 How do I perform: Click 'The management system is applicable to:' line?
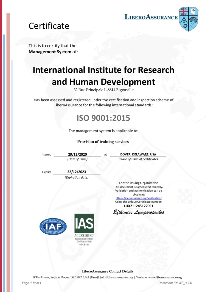(x=103, y=131)
